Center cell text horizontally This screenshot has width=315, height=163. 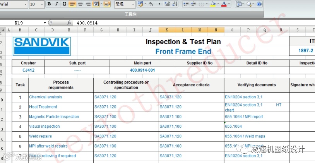pos(80,4)
